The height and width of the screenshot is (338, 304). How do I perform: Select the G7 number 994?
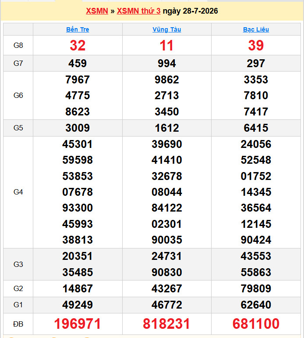[167, 63]
